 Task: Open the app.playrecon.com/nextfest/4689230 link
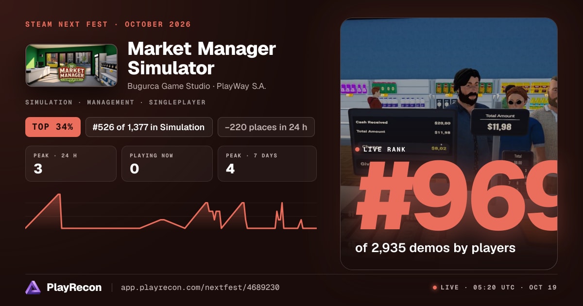point(200,288)
